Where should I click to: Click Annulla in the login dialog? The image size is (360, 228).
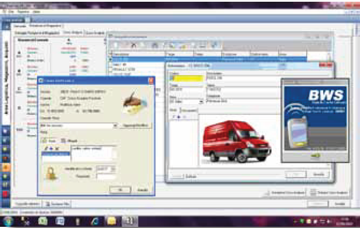point(142,190)
